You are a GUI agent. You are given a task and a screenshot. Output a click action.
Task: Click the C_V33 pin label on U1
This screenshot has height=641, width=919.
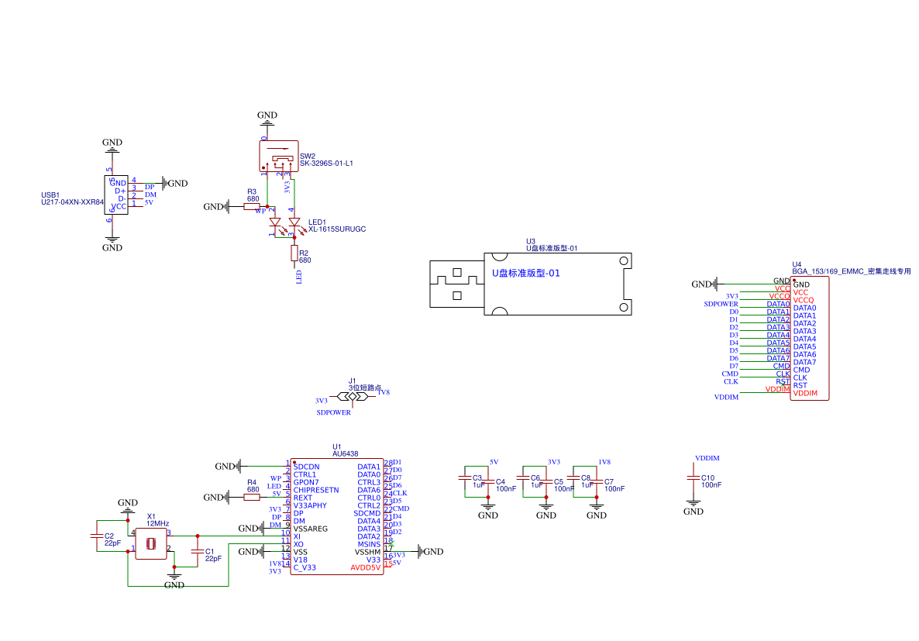coord(305,567)
